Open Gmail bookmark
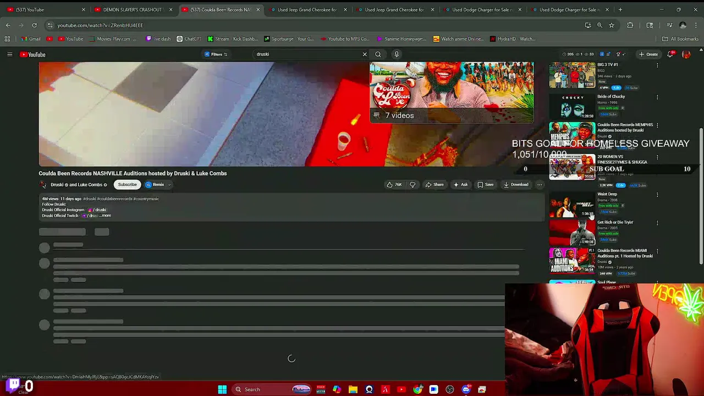The image size is (704, 396). pos(31,38)
